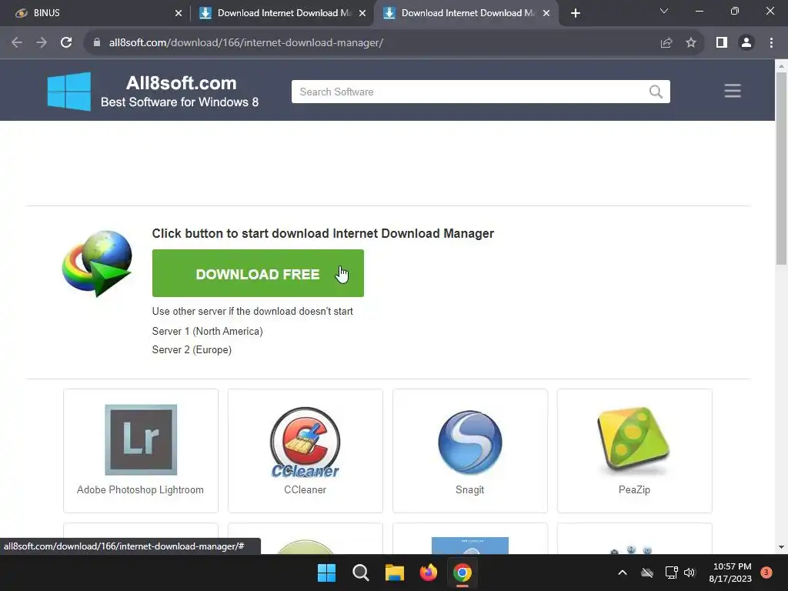788x591 pixels.
Task: Open a new tab with the plus icon
Action: (x=576, y=13)
